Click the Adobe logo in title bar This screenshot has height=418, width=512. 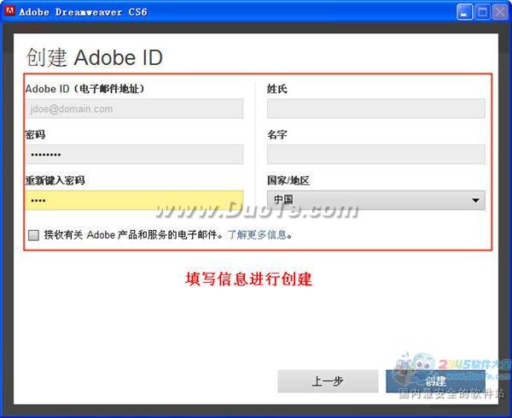pos(9,11)
